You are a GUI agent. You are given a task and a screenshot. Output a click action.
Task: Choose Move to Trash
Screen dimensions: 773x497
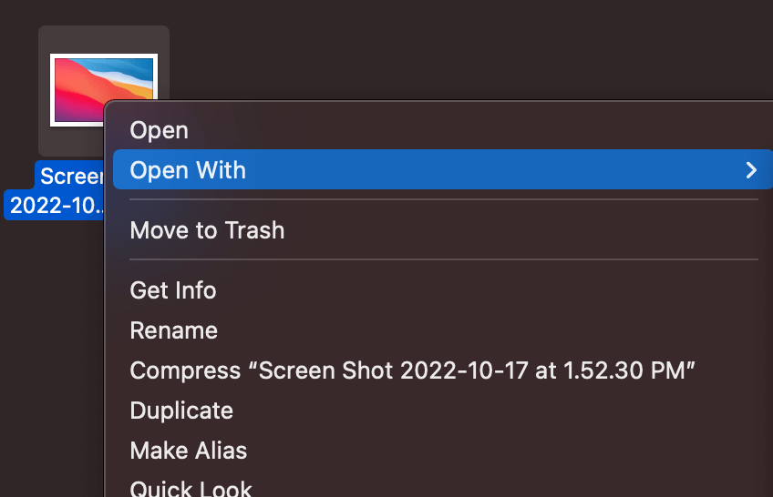point(207,230)
